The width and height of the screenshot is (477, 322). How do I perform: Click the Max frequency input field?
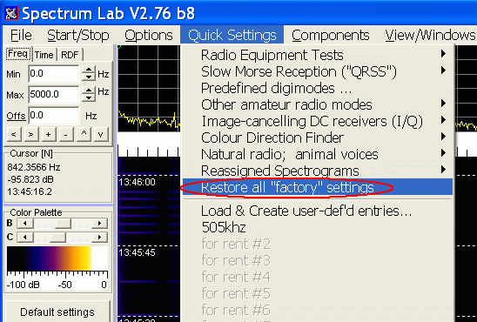pos(54,94)
